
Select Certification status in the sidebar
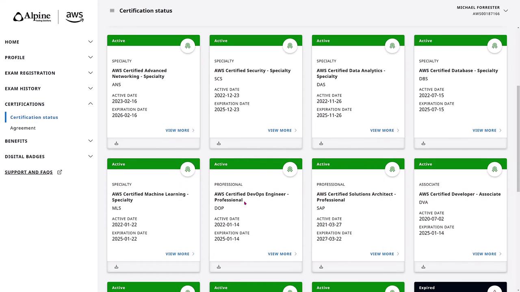click(34, 117)
